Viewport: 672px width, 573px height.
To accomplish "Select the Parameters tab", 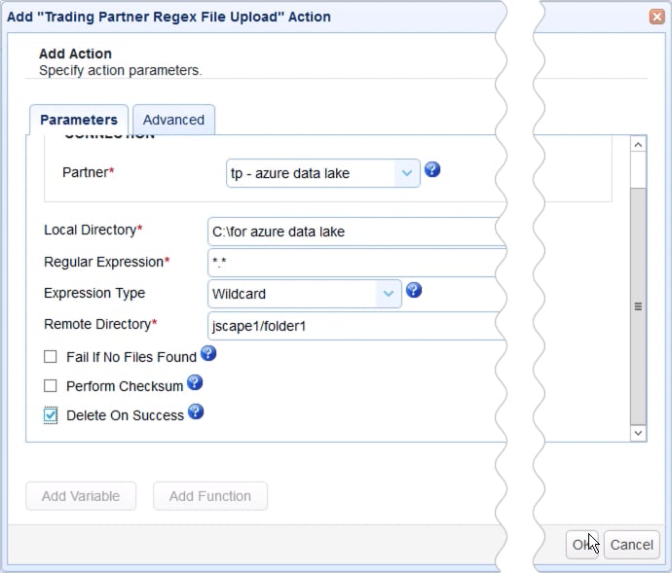I will (x=79, y=120).
